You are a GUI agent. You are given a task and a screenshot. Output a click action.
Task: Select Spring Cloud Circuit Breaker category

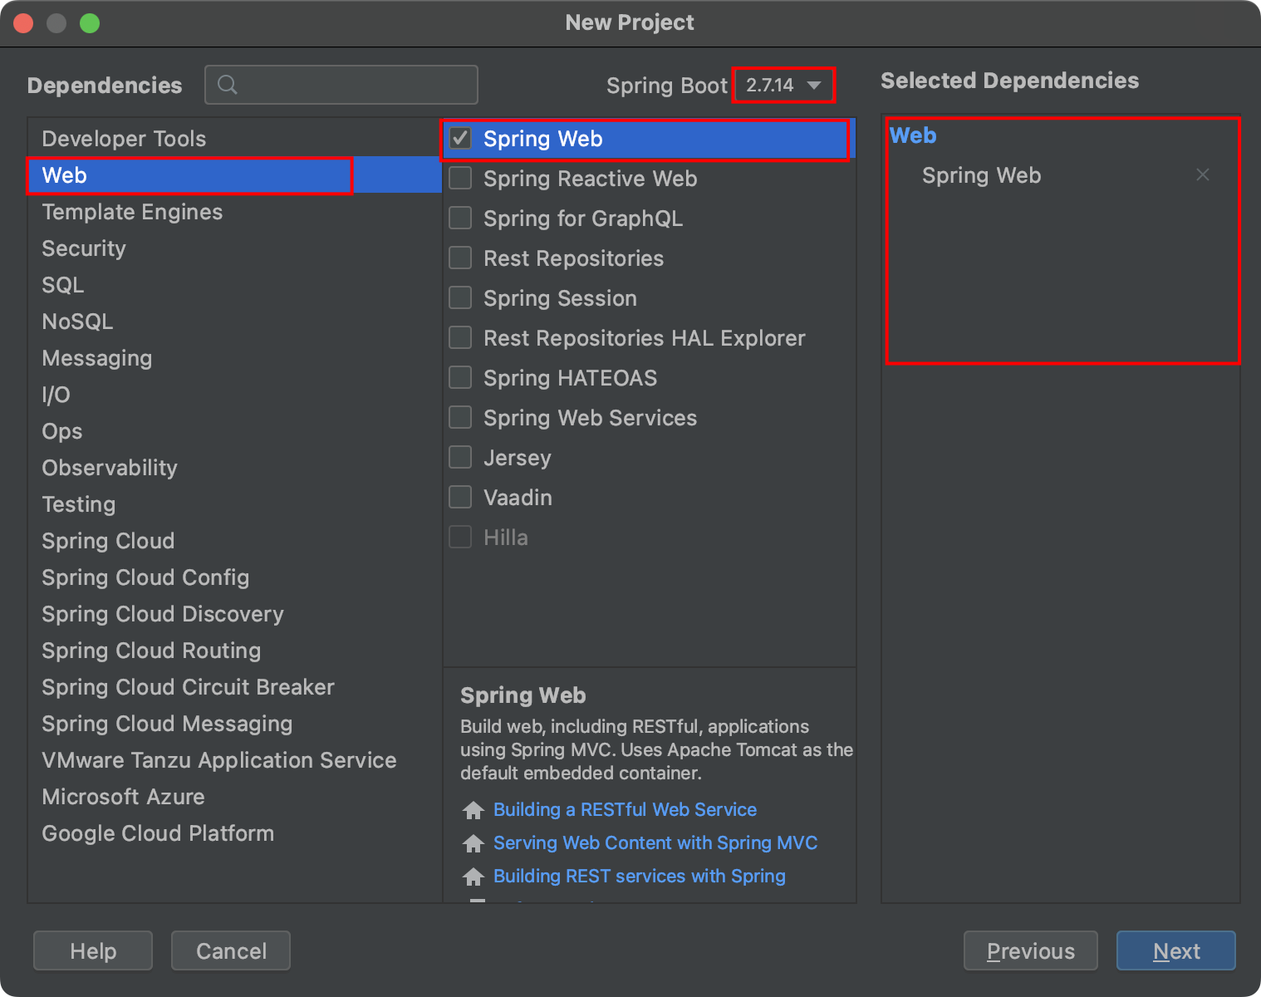234,687
